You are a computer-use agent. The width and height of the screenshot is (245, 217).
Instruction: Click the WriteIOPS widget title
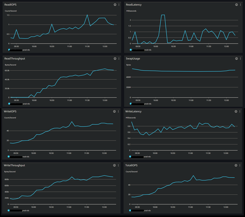tap(10, 111)
